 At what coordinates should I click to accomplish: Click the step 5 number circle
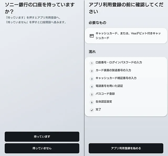coord(92,94)
